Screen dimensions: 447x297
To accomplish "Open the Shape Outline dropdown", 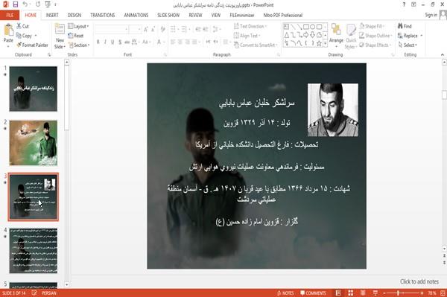I will pos(375,36).
